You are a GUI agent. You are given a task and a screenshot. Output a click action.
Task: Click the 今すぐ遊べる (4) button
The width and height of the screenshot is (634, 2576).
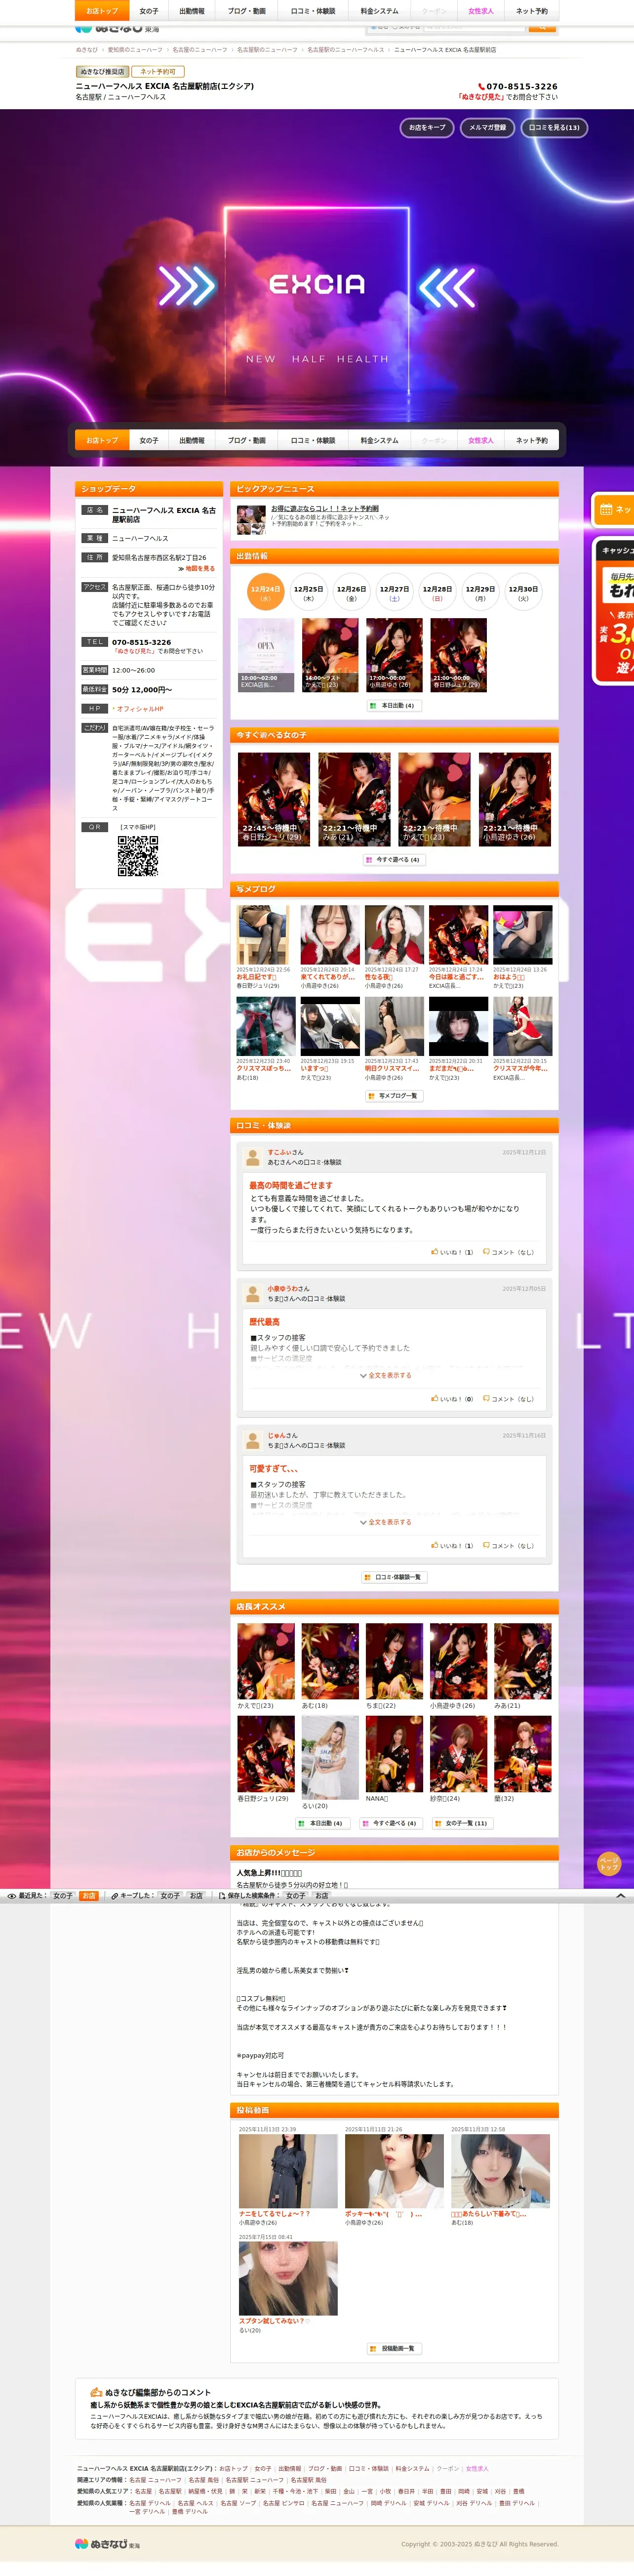pyautogui.click(x=394, y=859)
